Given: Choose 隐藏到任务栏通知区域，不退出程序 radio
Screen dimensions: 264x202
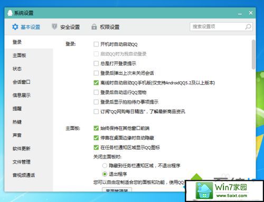Looking at the screenshot, I should (x=105, y=166).
